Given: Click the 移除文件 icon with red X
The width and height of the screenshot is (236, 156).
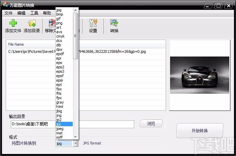Looking at the screenshot, I should tap(52, 23).
